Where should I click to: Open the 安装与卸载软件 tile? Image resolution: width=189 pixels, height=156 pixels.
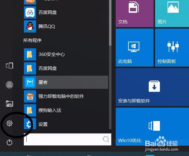[x=152, y=87]
